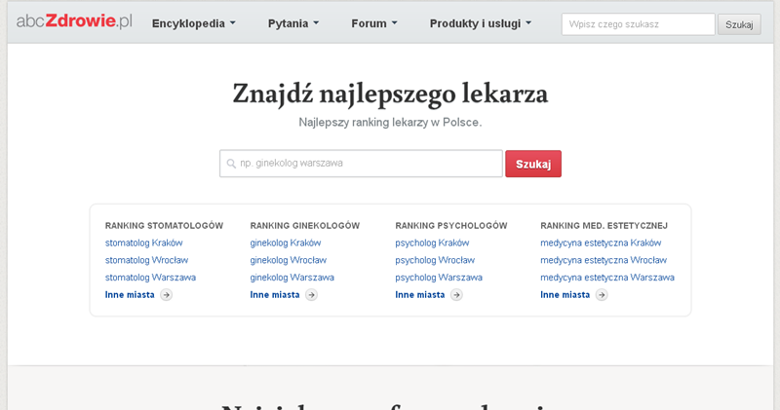Screen dimensions: 780x410
Task: Click the magnifier icon in the doctor search field
Action: coord(231,164)
